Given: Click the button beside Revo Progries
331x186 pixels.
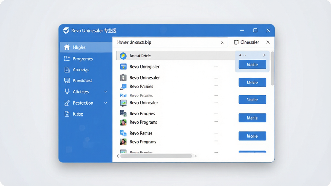Looking at the screenshot, I should [x=252, y=118].
